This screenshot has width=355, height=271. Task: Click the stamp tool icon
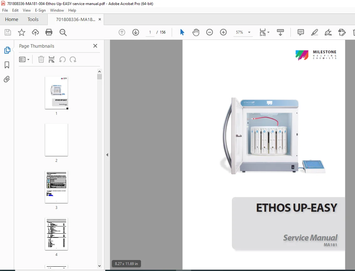(x=342, y=32)
